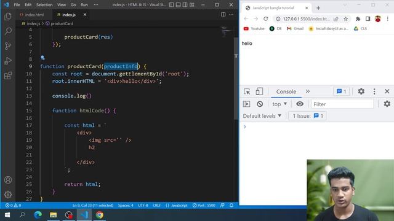The height and width of the screenshot is (221, 394).
Task: Reload the Chrome page
Action: pyautogui.click(x=265, y=19)
